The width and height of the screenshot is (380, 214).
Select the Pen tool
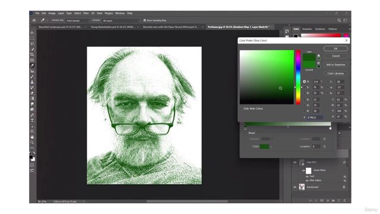coord(32,115)
